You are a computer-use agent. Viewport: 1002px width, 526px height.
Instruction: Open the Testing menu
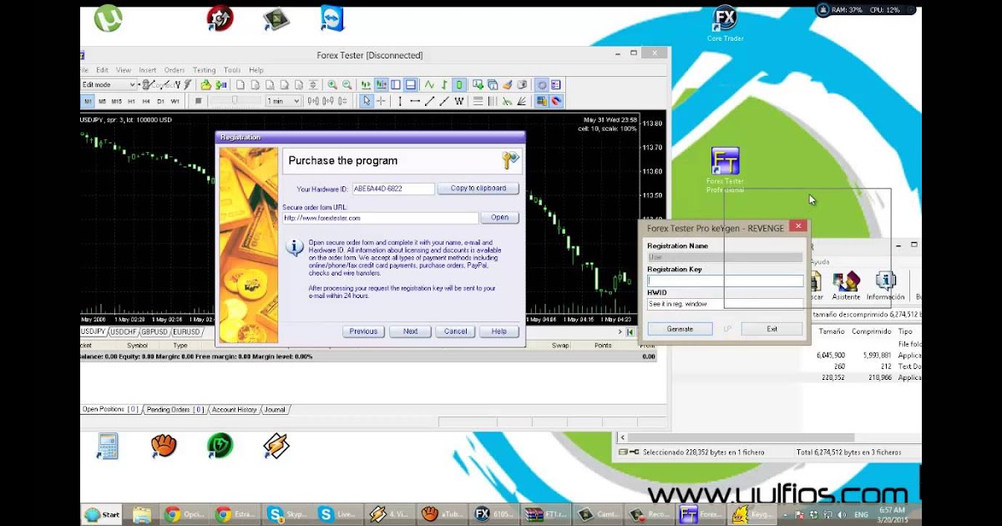click(x=205, y=70)
